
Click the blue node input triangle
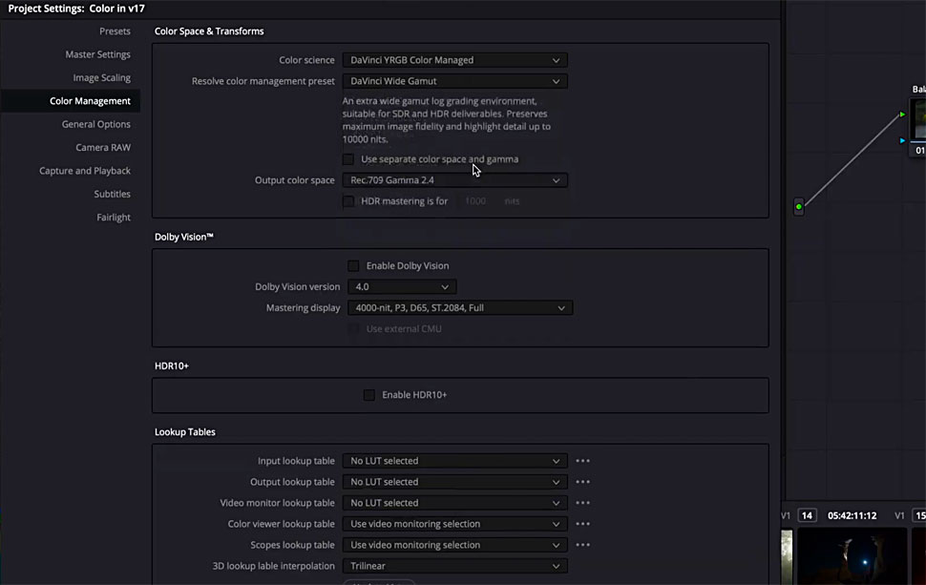(902, 140)
